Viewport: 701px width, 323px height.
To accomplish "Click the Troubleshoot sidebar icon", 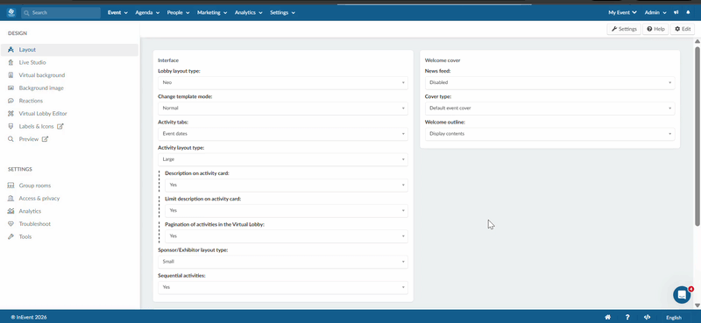I will (x=11, y=224).
